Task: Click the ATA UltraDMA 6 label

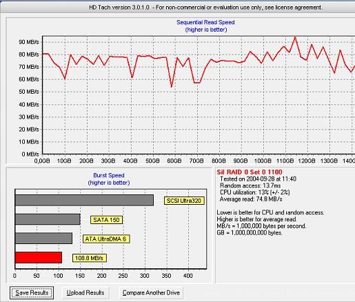Action: tap(106, 239)
